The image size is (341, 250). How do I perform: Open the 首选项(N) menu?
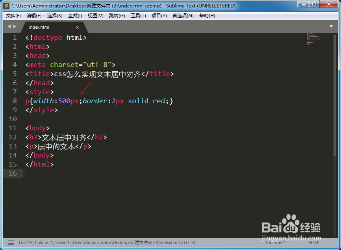[x=183, y=16]
